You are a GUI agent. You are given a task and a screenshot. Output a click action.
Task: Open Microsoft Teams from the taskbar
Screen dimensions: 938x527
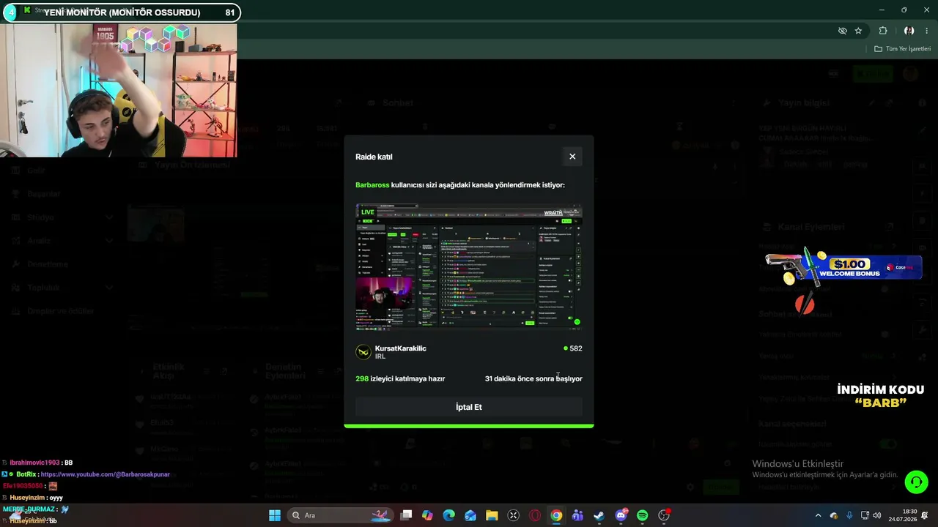(x=577, y=515)
